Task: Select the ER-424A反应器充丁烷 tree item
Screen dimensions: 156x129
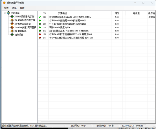Action: pyautogui.click(x=25, y=20)
